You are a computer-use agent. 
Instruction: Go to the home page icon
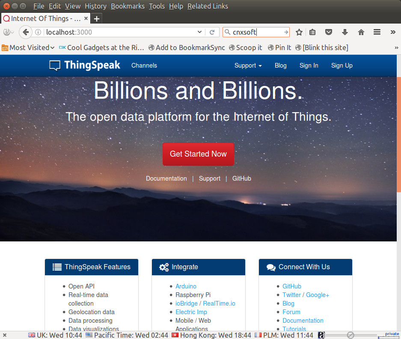[x=361, y=32]
